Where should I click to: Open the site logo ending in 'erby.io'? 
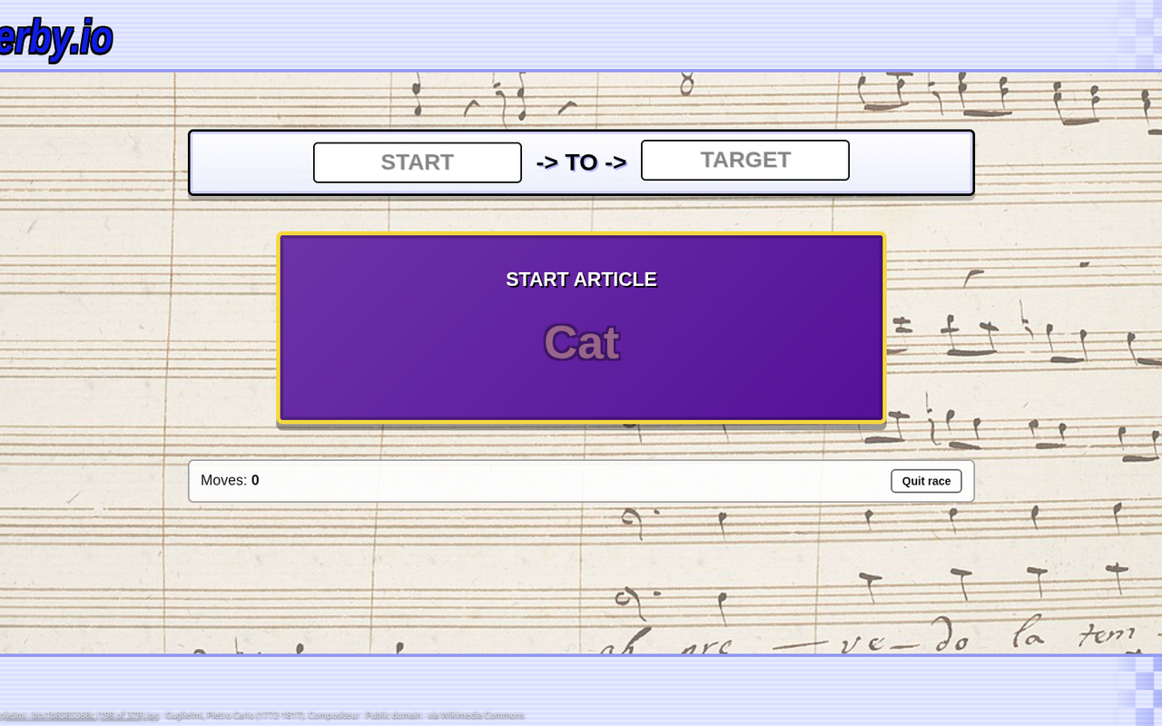click(56, 38)
